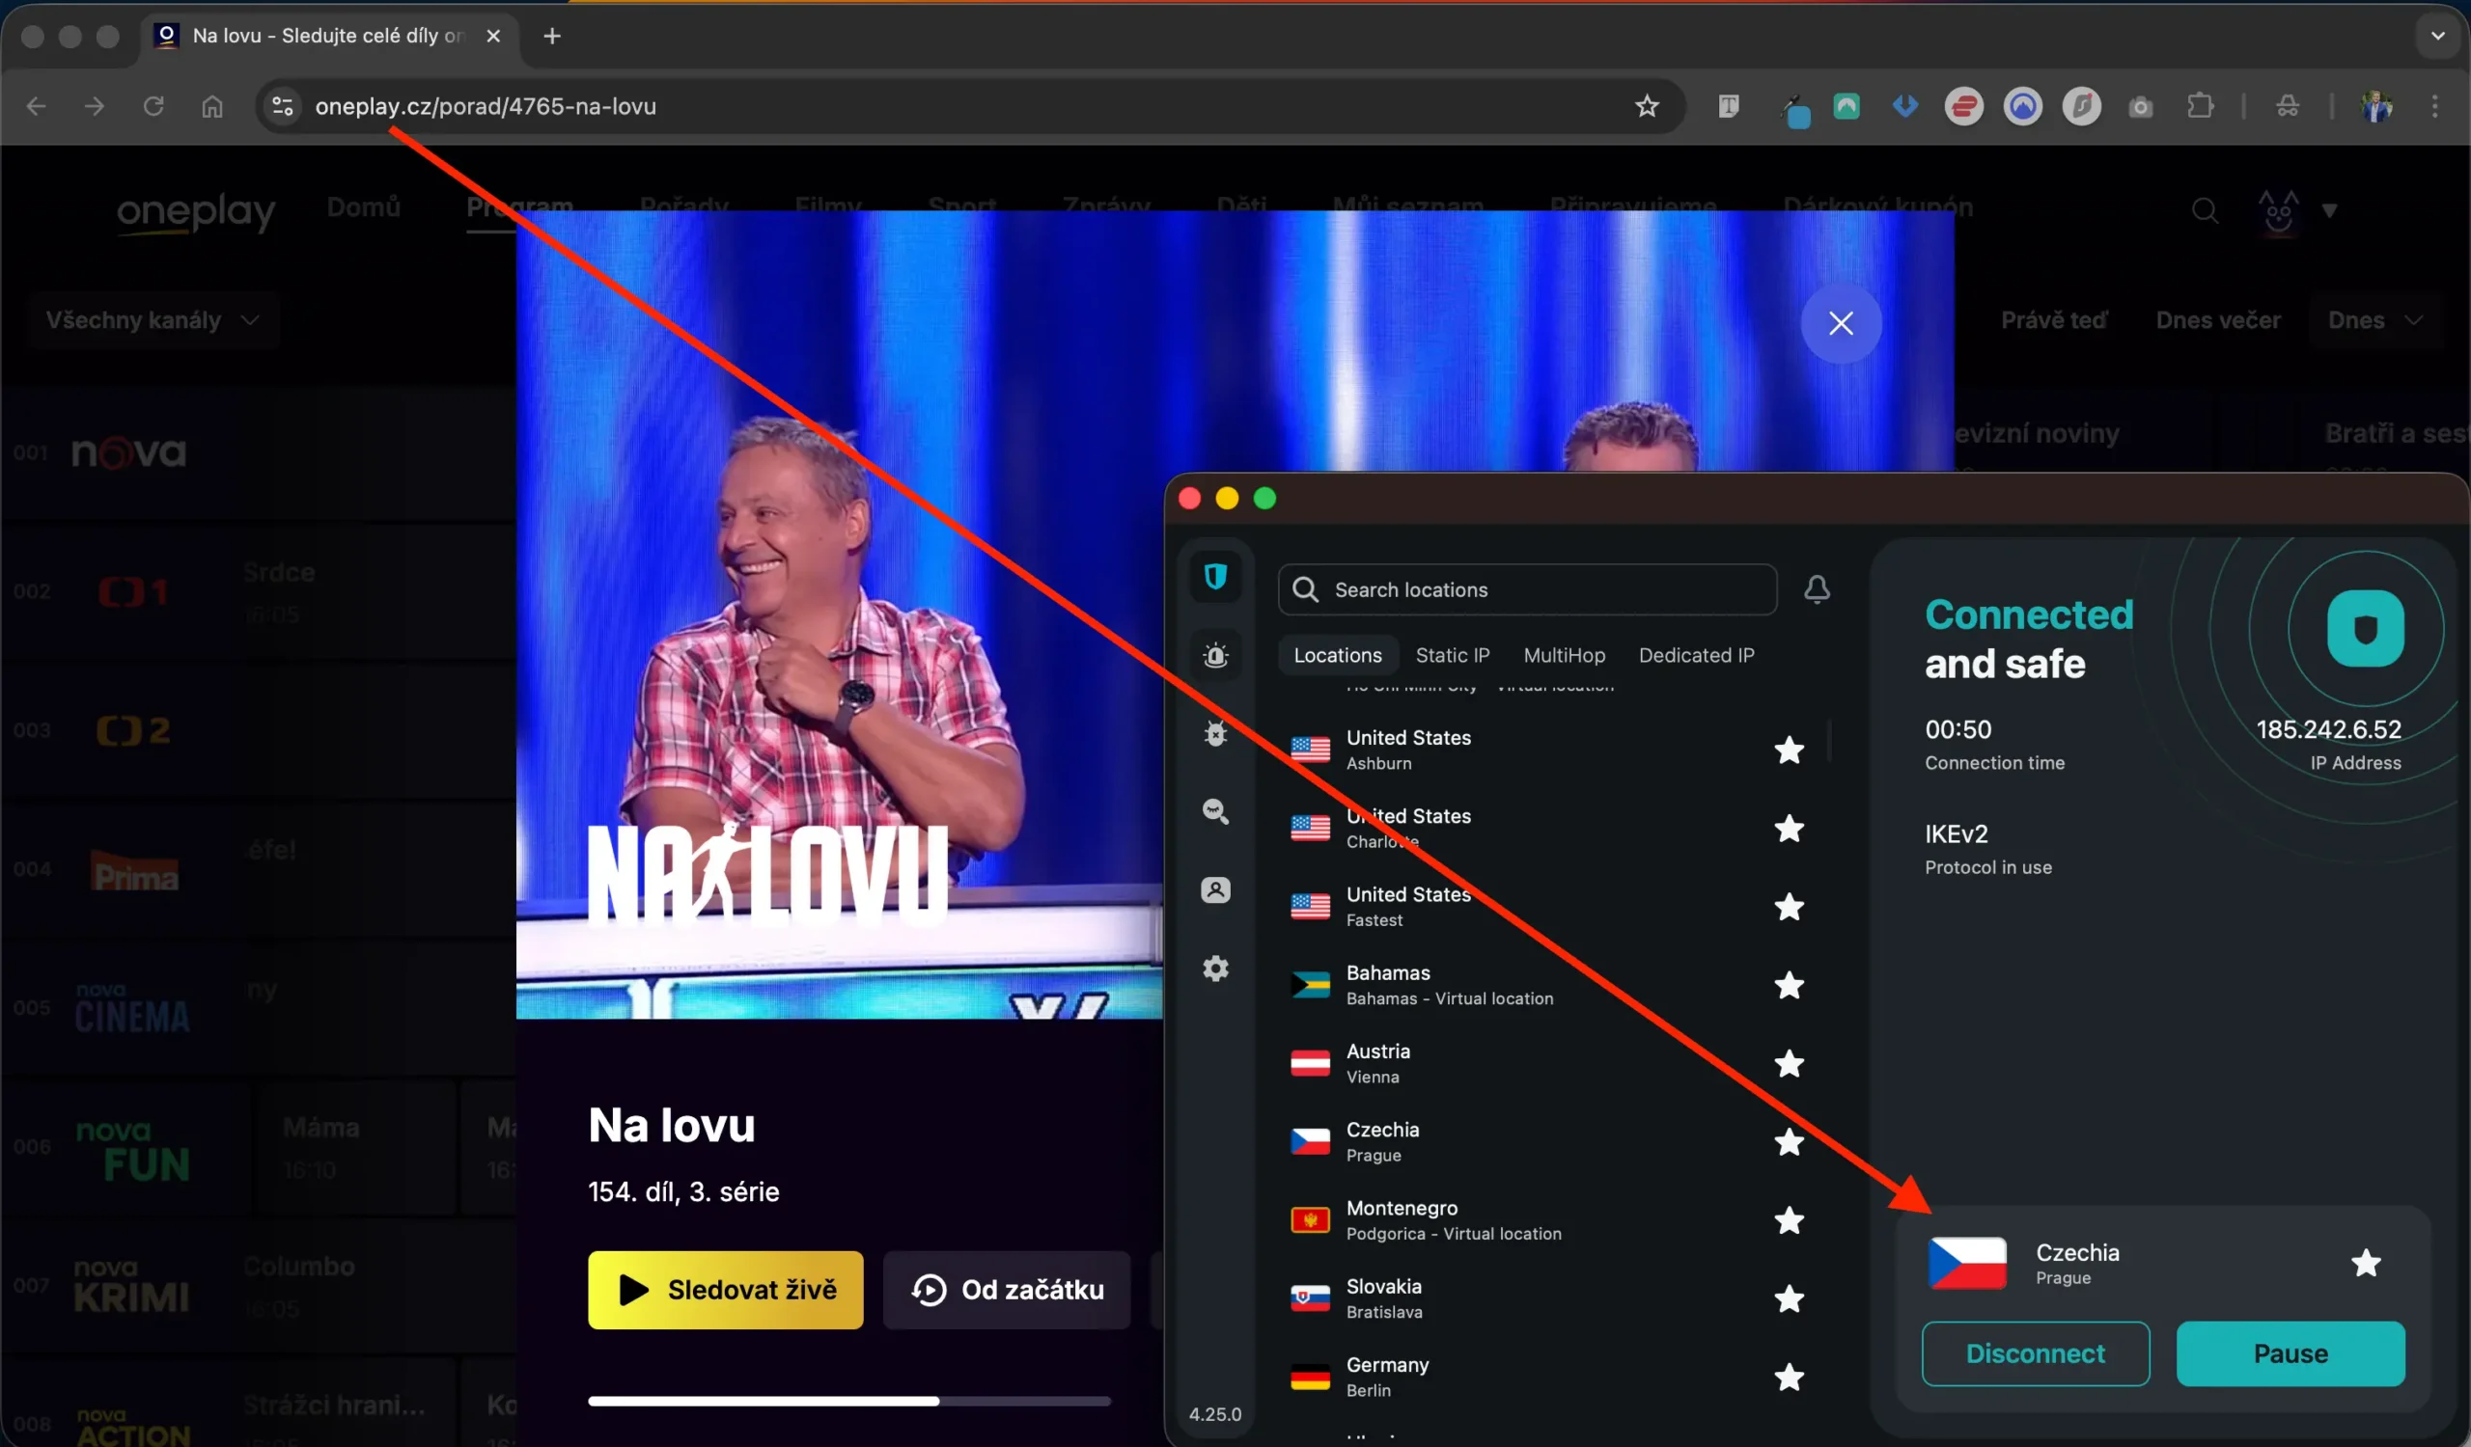Switch to the Static IP tab
Screen dimensions: 2471x1447
[1453, 654]
